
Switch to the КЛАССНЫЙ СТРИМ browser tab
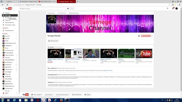[x=46, y=1]
